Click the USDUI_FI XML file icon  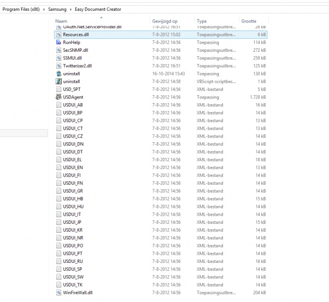point(59,175)
